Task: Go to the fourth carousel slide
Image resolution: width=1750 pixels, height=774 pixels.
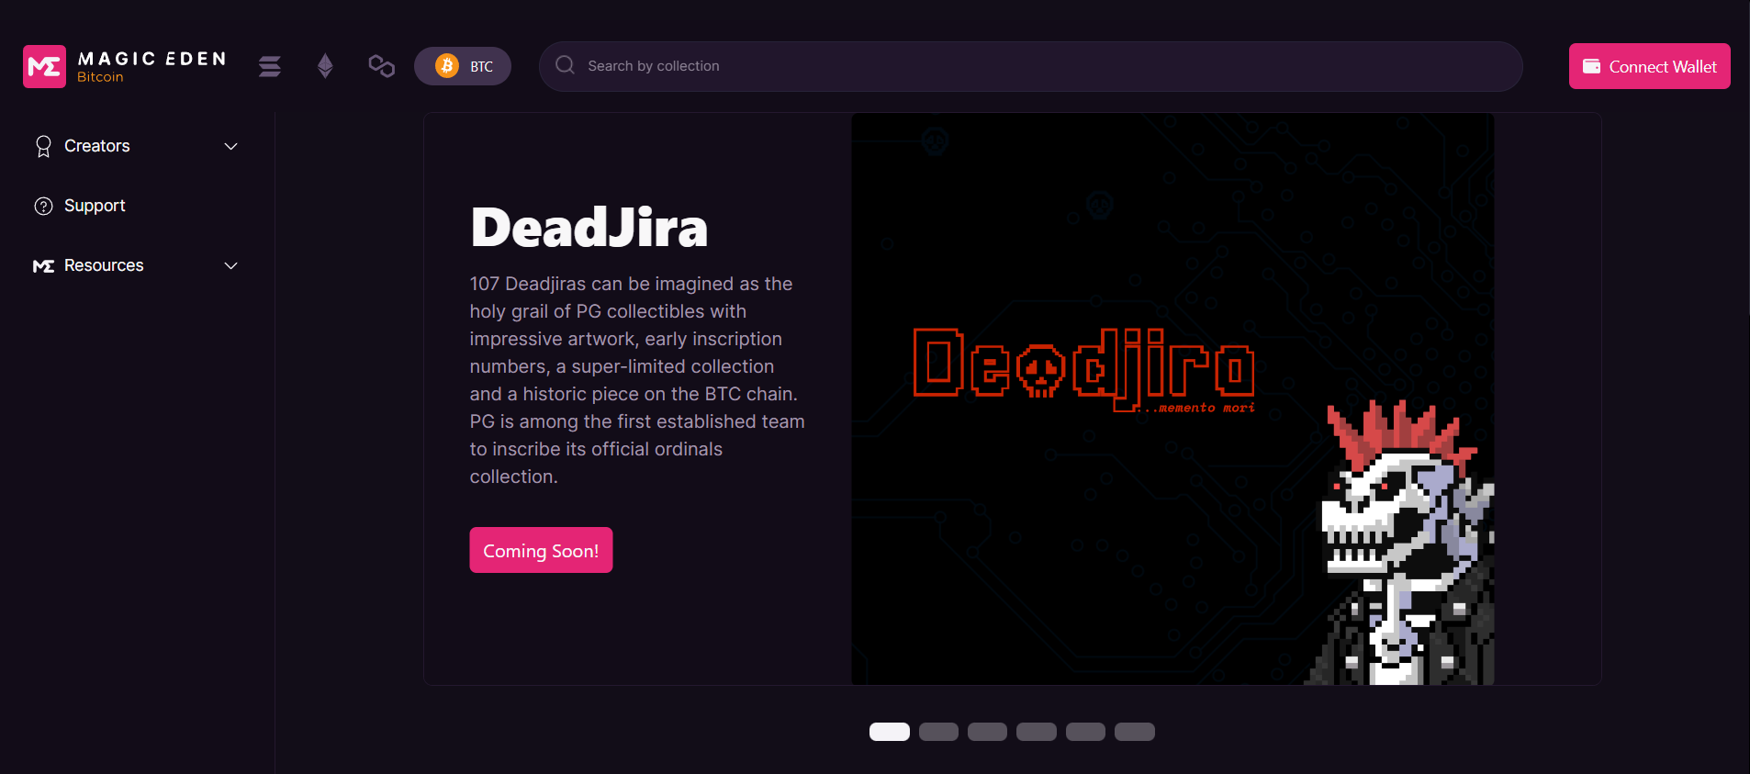Action: tap(1037, 732)
